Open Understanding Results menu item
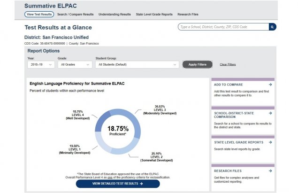This screenshot has width=298, height=193. click(114, 15)
